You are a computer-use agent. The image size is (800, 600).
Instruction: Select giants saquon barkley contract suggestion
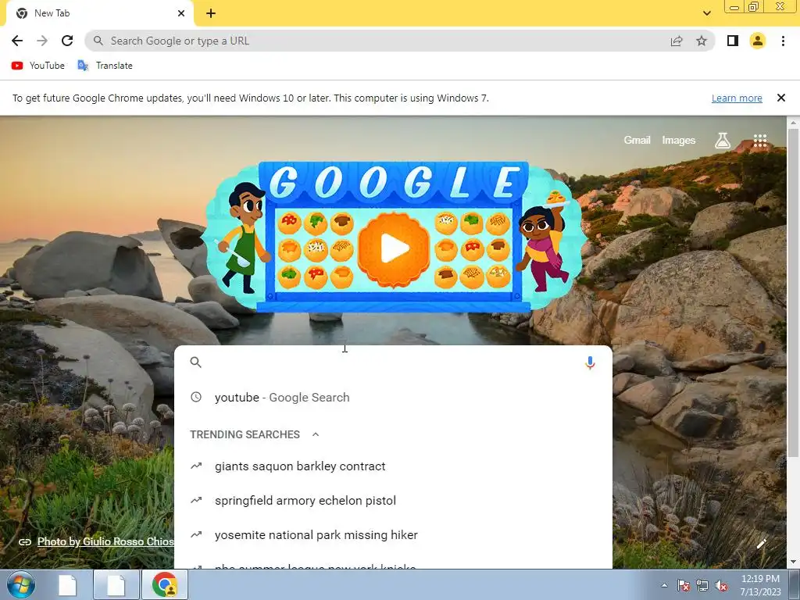pyautogui.click(x=393, y=466)
